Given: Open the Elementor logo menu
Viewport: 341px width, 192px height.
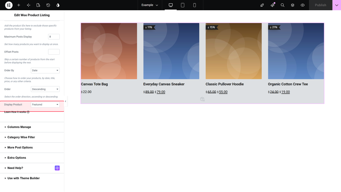Looking at the screenshot, I should click(x=9, y=5).
